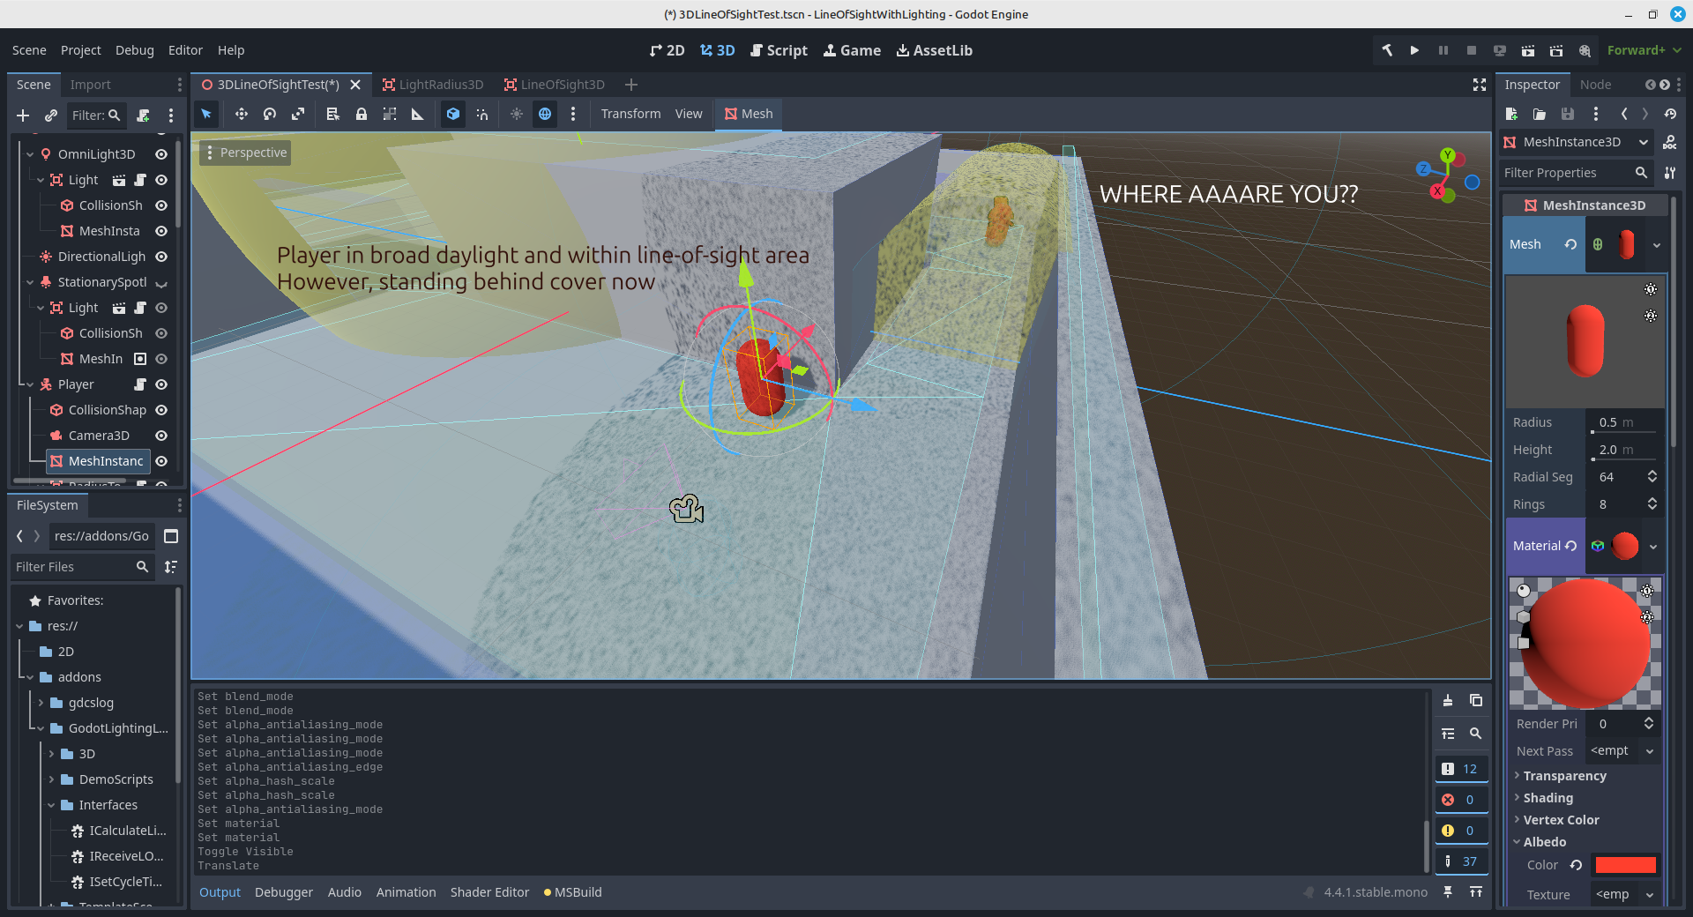
Task: Open the Perspective view menu
Action: click(x=246, y=153)
